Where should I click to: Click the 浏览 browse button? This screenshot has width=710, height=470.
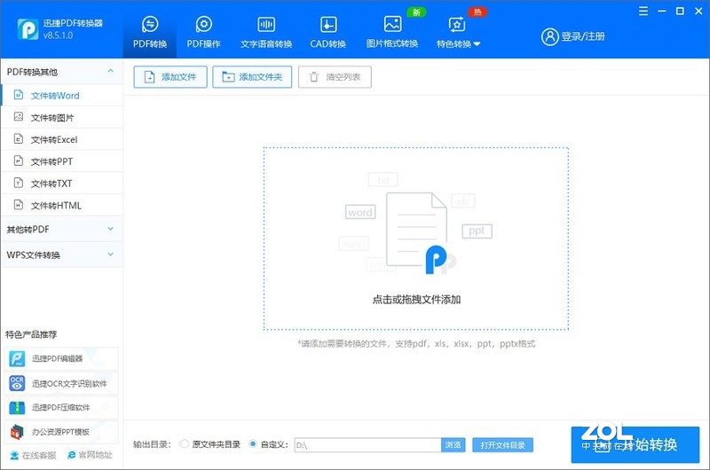tap(454, 445)
